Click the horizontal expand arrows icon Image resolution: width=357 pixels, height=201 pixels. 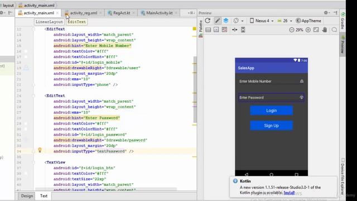click(234, 30)
